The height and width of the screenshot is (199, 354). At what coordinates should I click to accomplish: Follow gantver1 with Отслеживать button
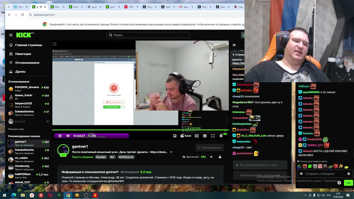pyautogui.click(x=209, y=148)
